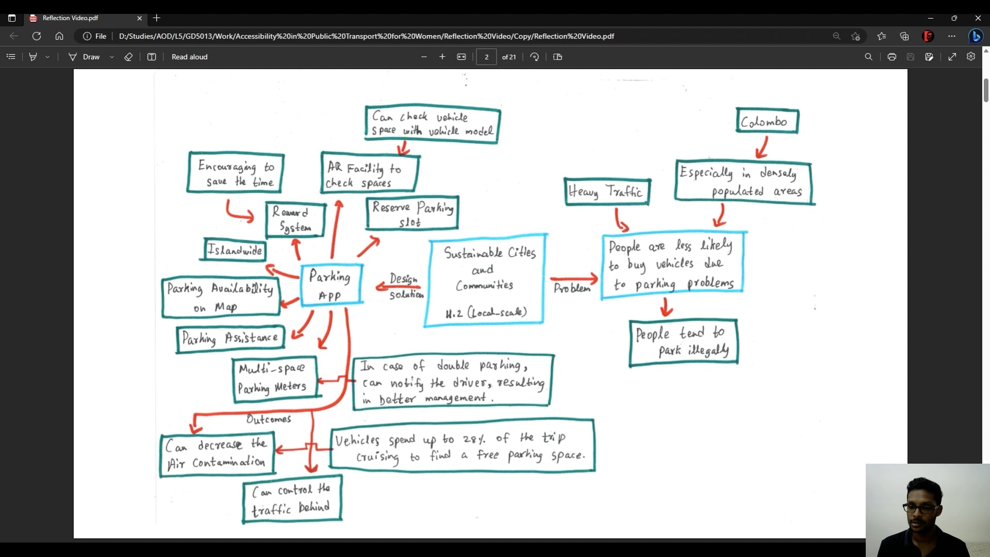Screen dimensions: 990x557
Task: Toggle the Erase tool
Action: coord(128,57)
